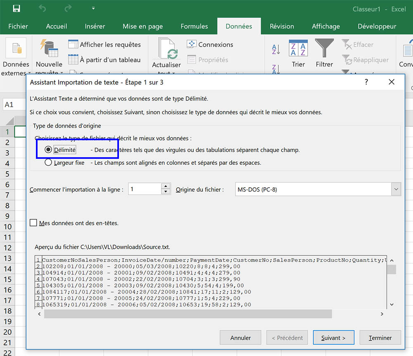Select the Délimité radio button
Screen dimensions: 413x356
pos(48,150)
